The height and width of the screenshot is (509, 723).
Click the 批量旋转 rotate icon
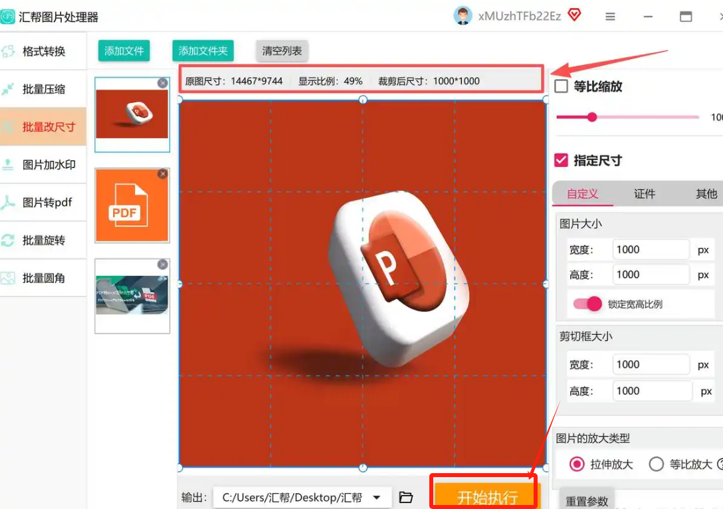click(8, 240)
